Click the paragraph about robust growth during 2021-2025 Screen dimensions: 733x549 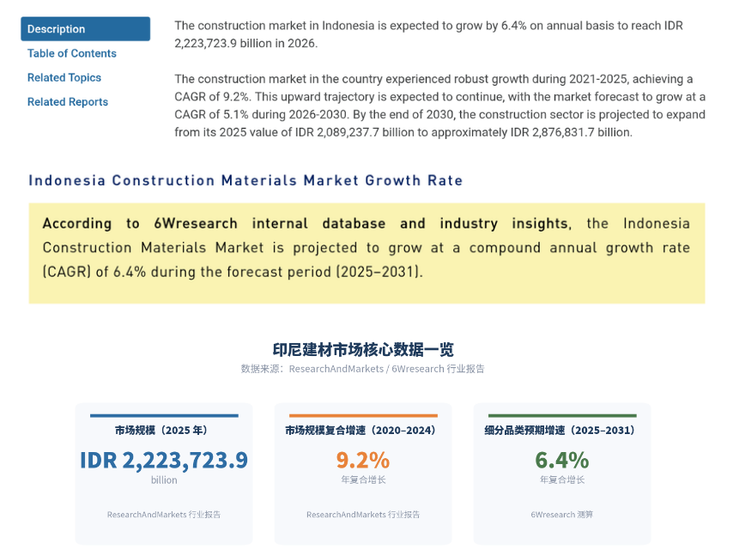[x=440, y=106]
